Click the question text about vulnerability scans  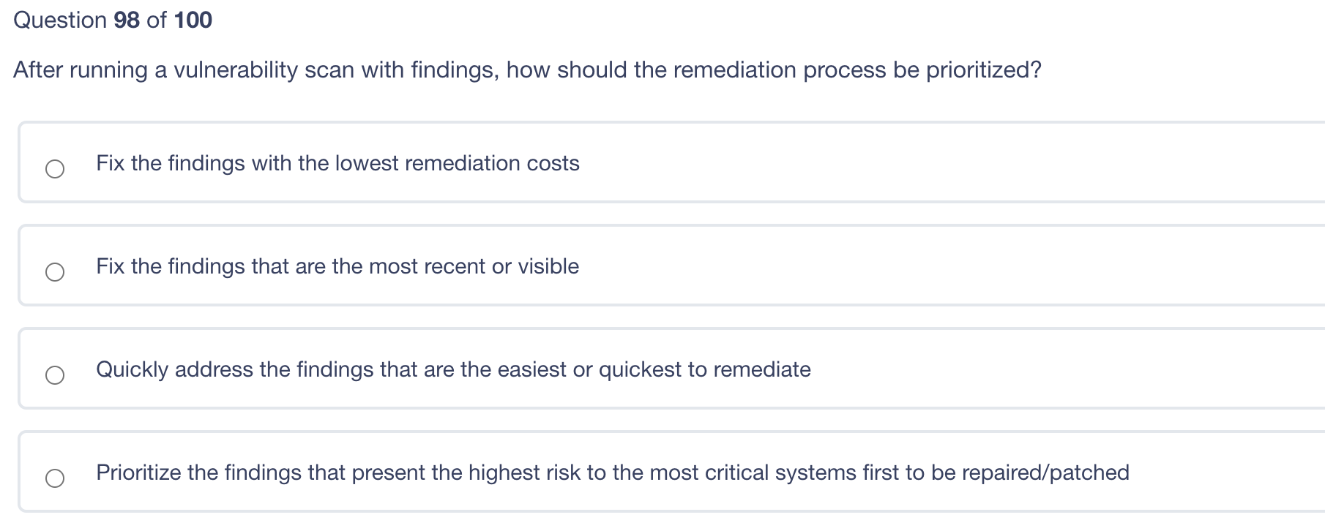(527, 70)
